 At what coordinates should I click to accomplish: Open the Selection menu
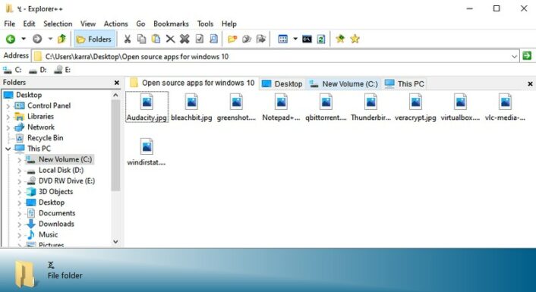coord(58,24)
